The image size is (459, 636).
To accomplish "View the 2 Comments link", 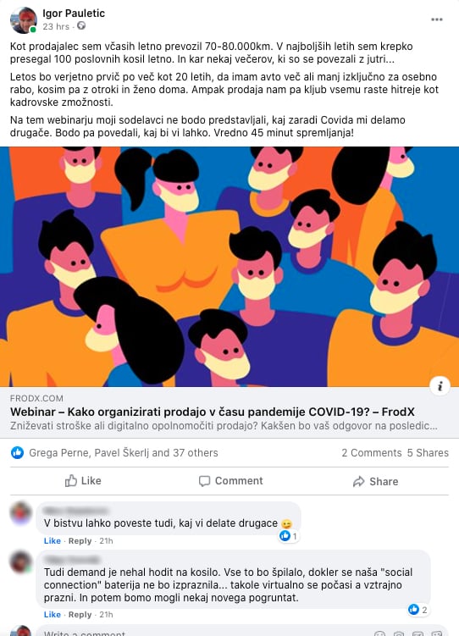I will [x=372, y=453].
